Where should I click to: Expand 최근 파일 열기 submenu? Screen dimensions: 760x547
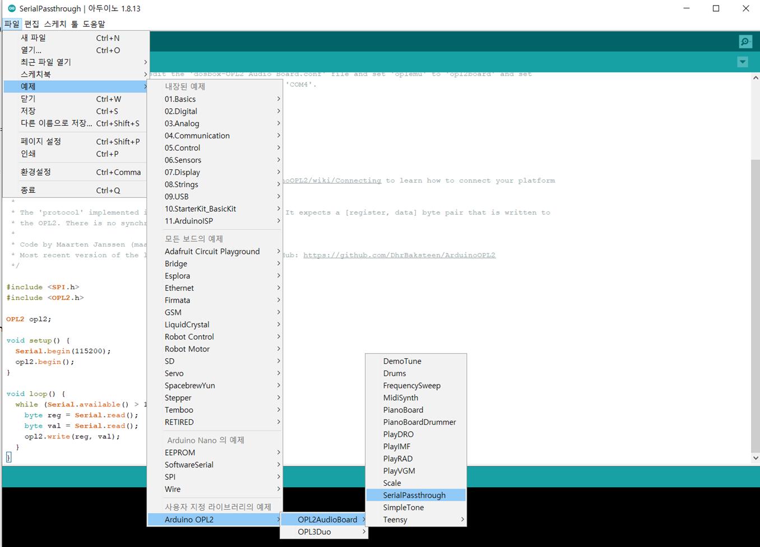(x=76, y=62)
